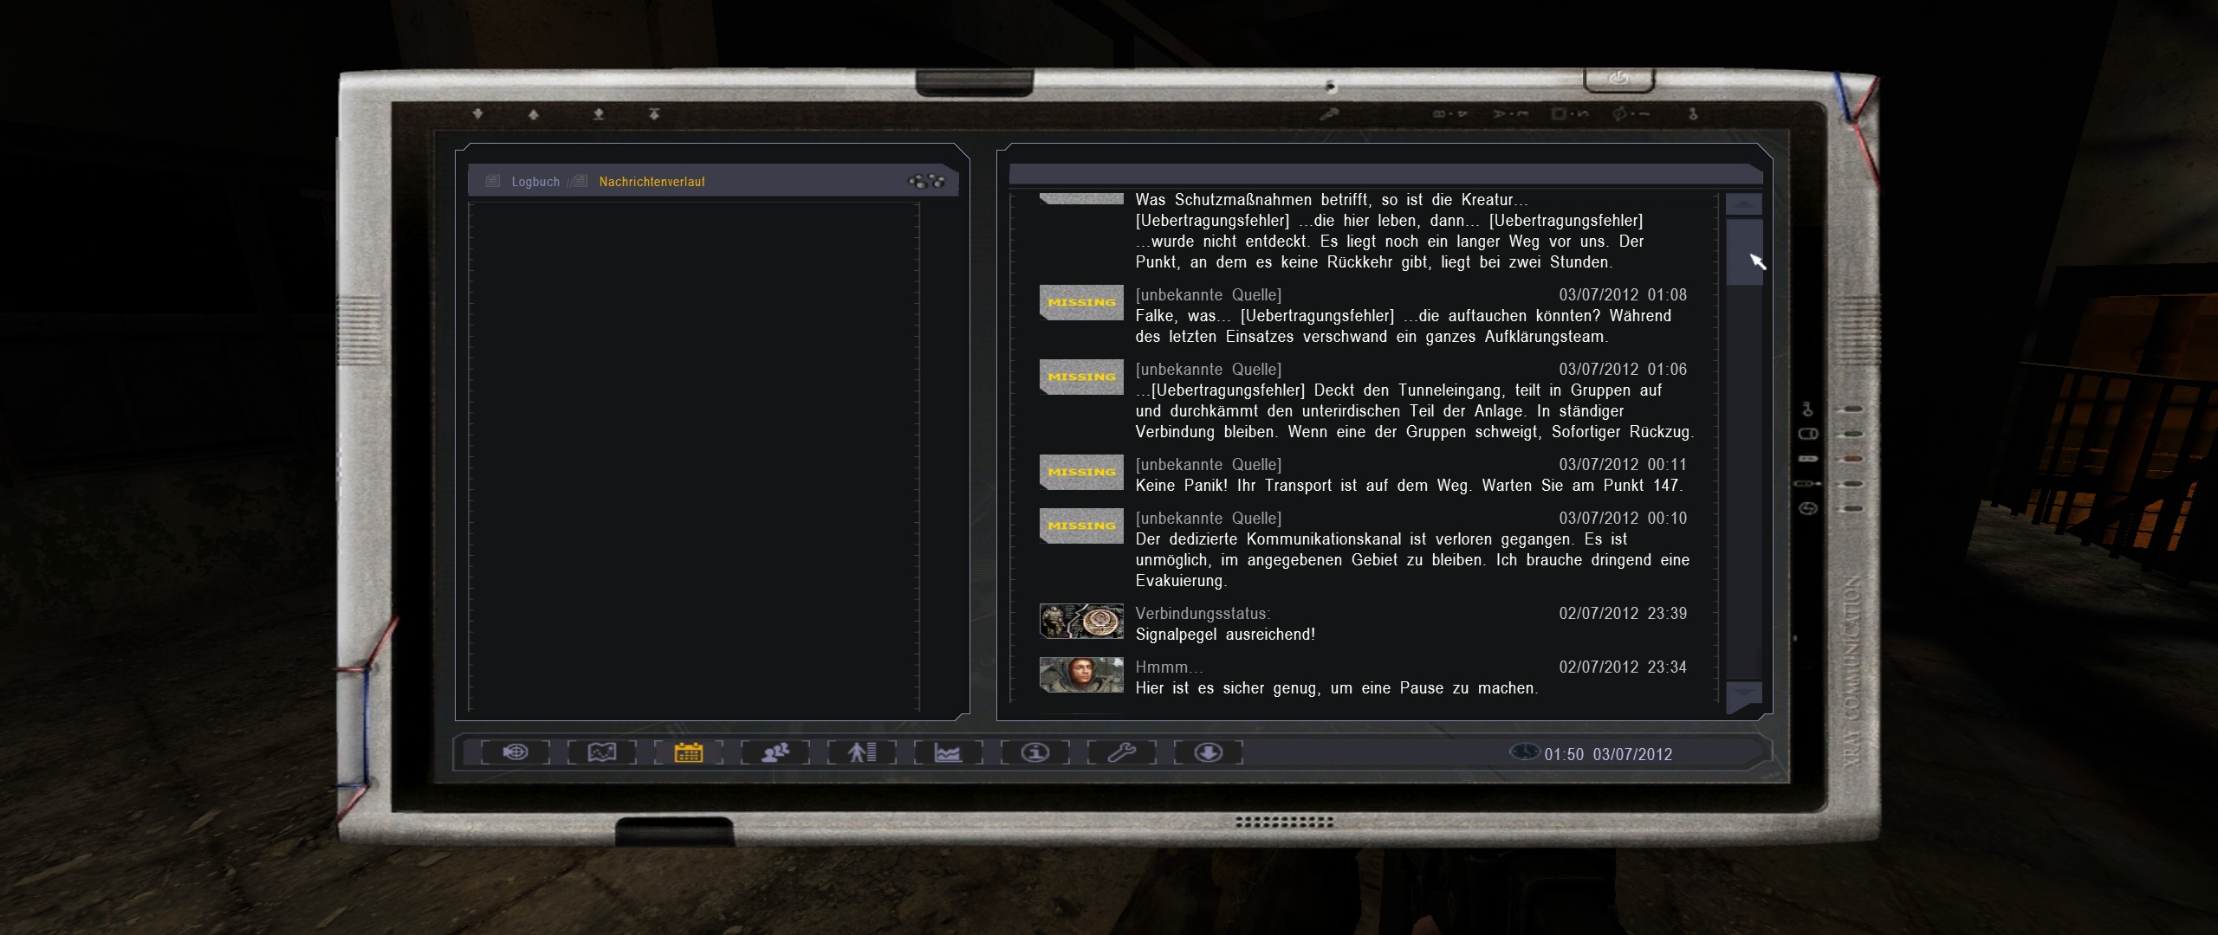The image size is (2218, 935).
Task: Click the three-dots icon beside Nachrichtenverlauf
Action: [x=926, y=182]
